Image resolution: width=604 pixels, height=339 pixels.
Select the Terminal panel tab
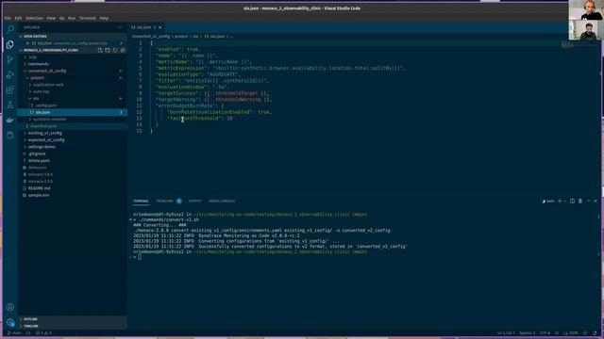click(x=141, y=201)
